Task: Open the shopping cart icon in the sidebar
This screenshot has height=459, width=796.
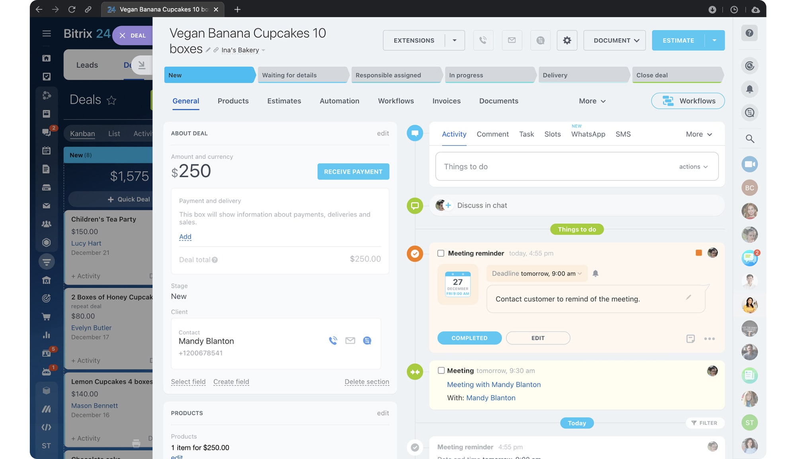Action: [x=47, y=316]
